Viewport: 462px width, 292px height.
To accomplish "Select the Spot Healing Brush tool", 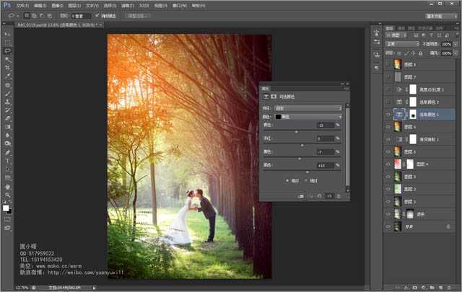I will click(8, 85).
